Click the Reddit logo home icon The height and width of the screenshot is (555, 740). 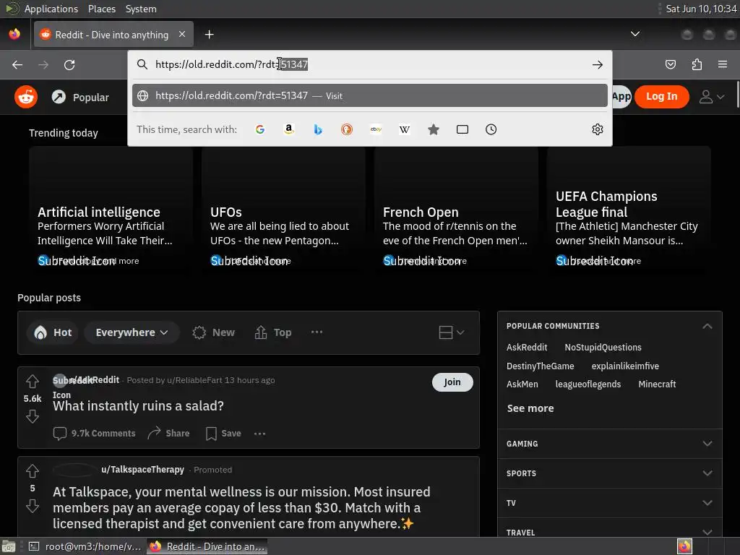click(x=26, y=98)
